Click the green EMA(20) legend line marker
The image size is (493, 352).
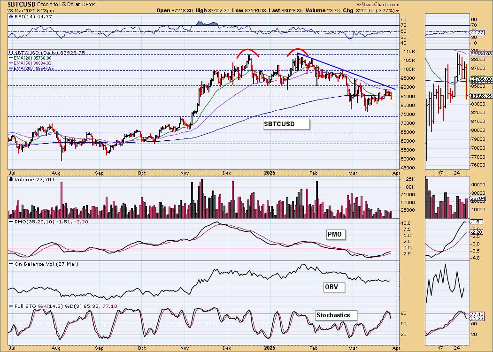11,58
